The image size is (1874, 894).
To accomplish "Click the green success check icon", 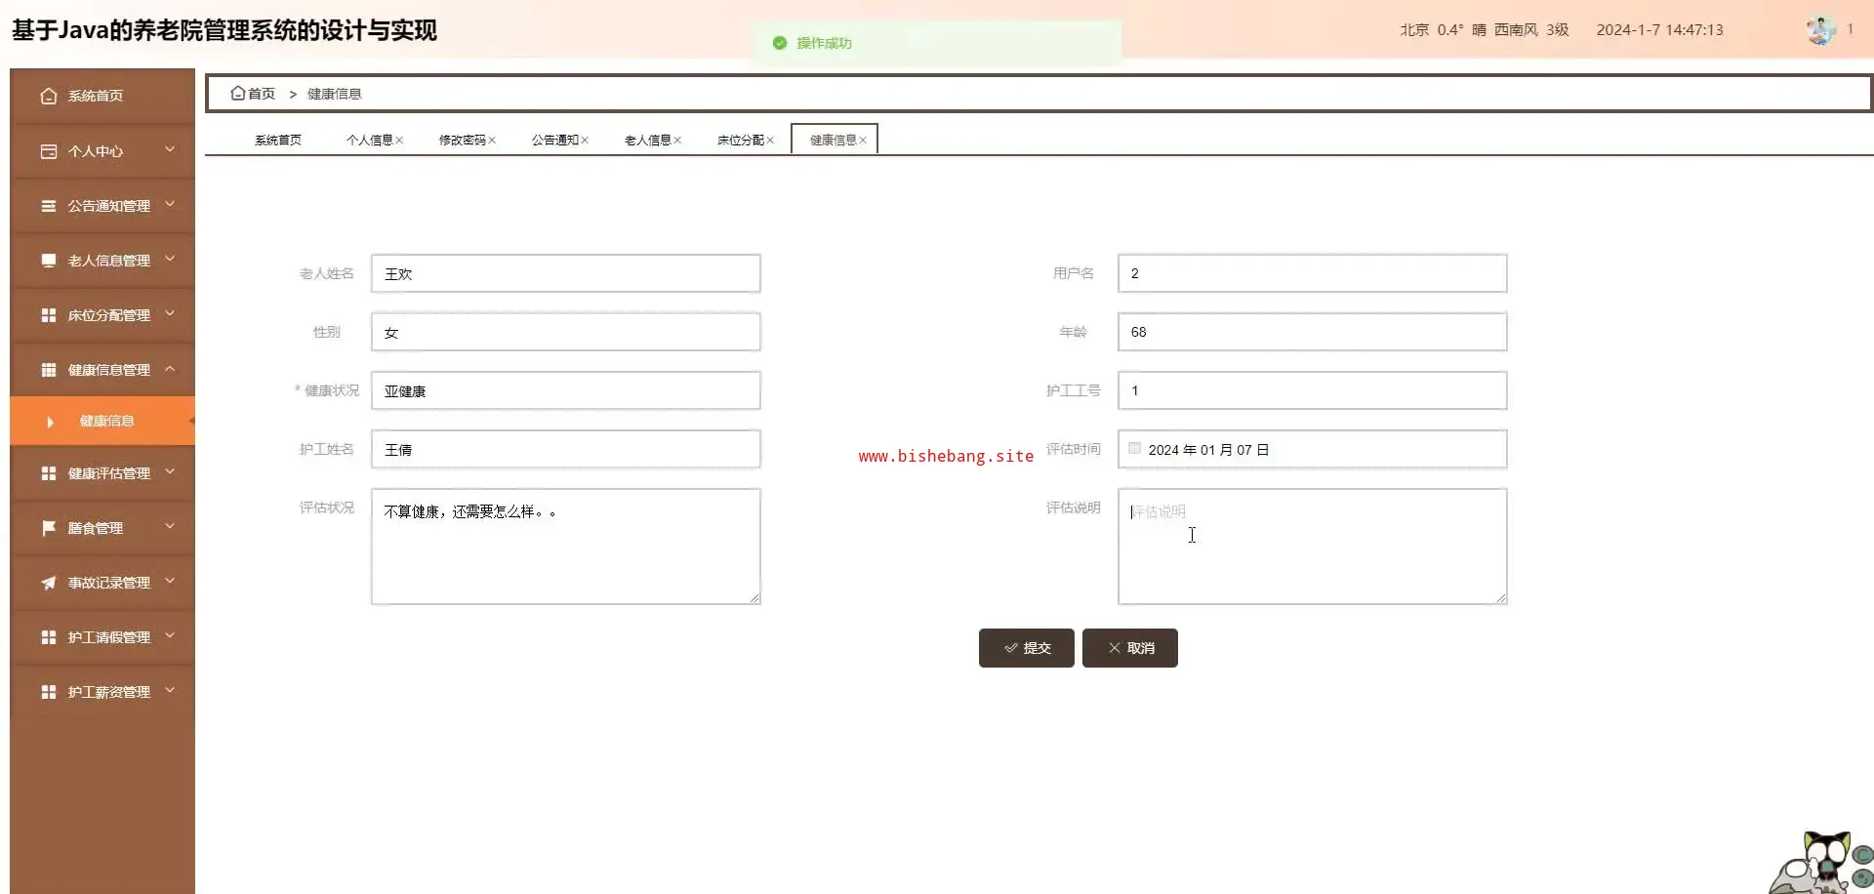I will [x=780, y=43].
